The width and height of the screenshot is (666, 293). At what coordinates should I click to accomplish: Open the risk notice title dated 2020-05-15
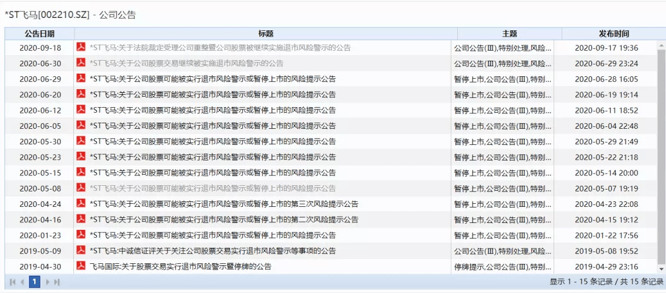pyautogui.click(x=213, y=173)
